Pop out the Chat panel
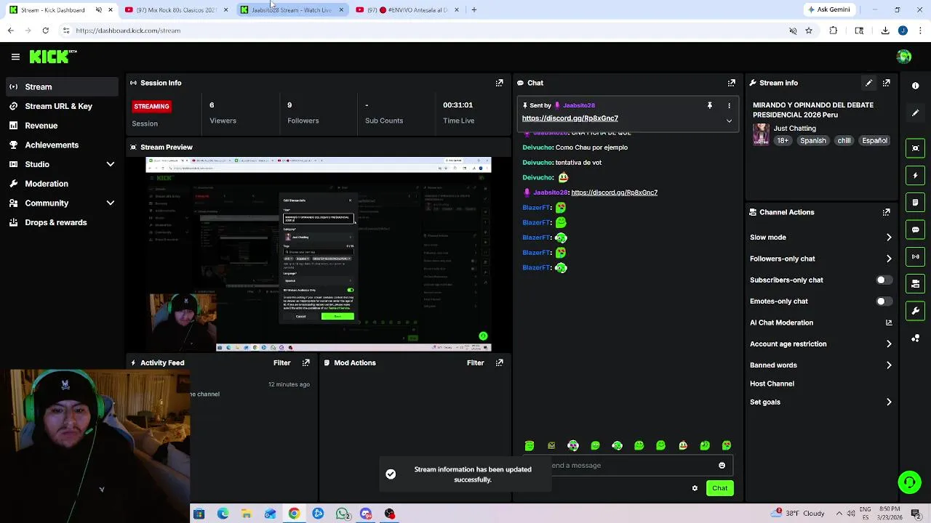The height and width of the screenshot is (523, 931). coord(732,83)
